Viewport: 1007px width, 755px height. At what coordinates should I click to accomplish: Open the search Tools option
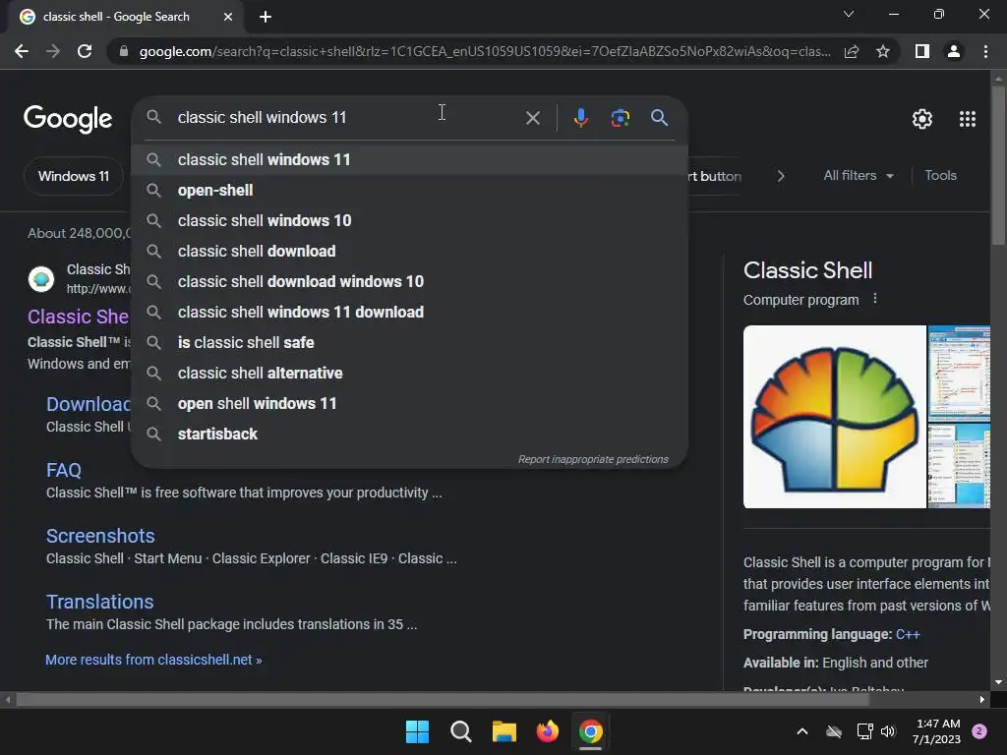940,175
